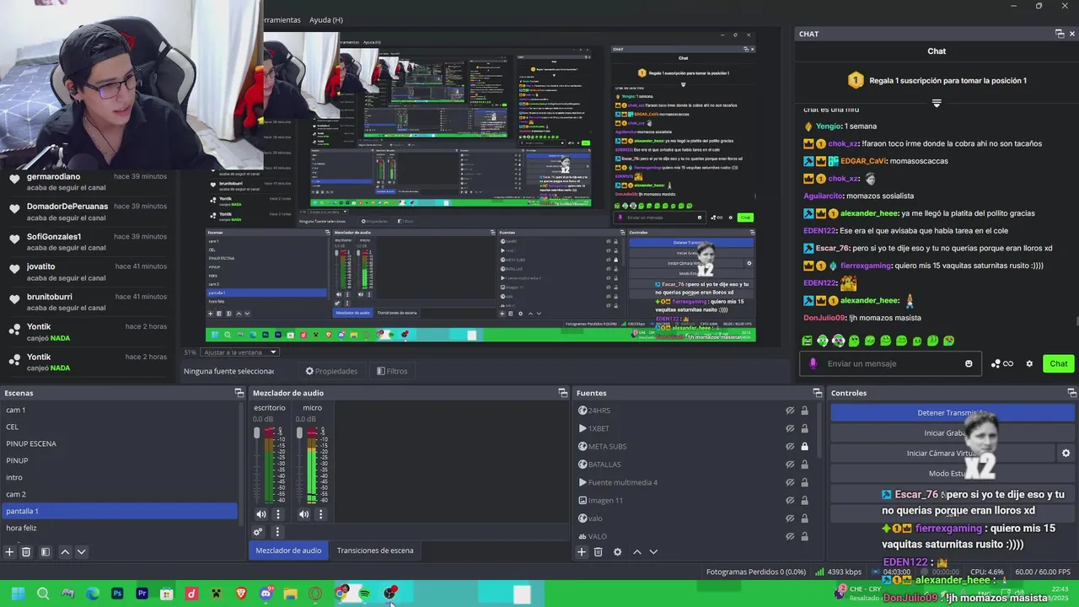
Task: Toggle visibility of META SUBS source
Action: 790,446
